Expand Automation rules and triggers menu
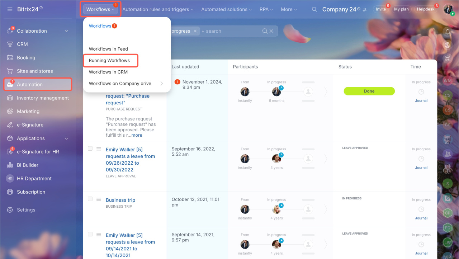Viewport: 459px width, 259px height. (158, 9)
